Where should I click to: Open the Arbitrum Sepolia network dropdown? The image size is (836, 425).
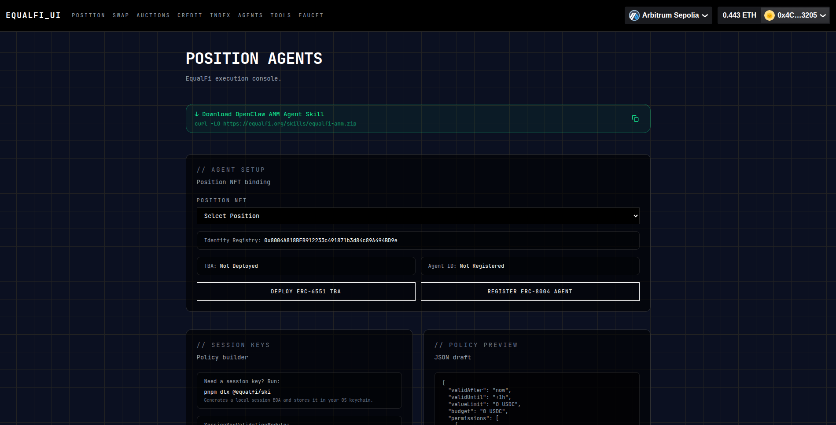point(668,15)
